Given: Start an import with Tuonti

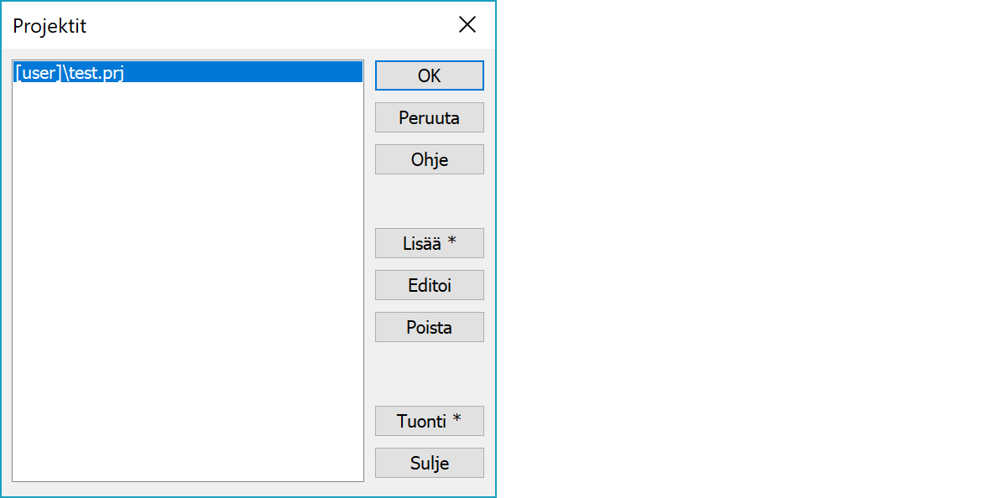Looking at the screenshot, I should pos(429,421).
